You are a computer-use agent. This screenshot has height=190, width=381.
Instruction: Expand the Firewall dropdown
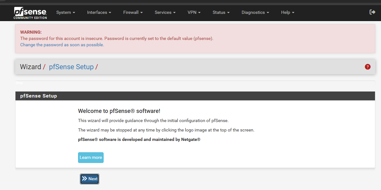133,12
